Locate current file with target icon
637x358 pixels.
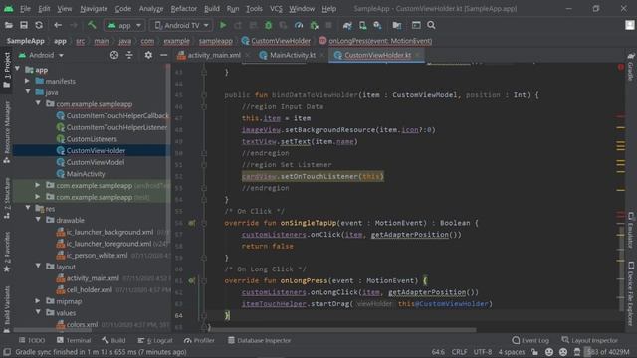[114, 55]
